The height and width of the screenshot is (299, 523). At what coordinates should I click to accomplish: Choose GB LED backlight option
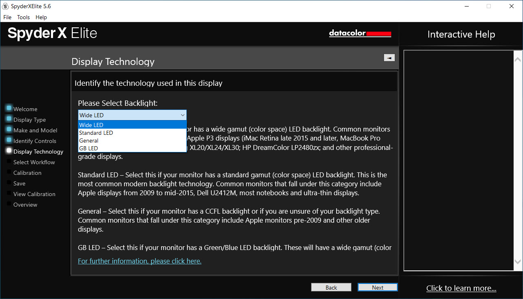(x=132, y=148)
